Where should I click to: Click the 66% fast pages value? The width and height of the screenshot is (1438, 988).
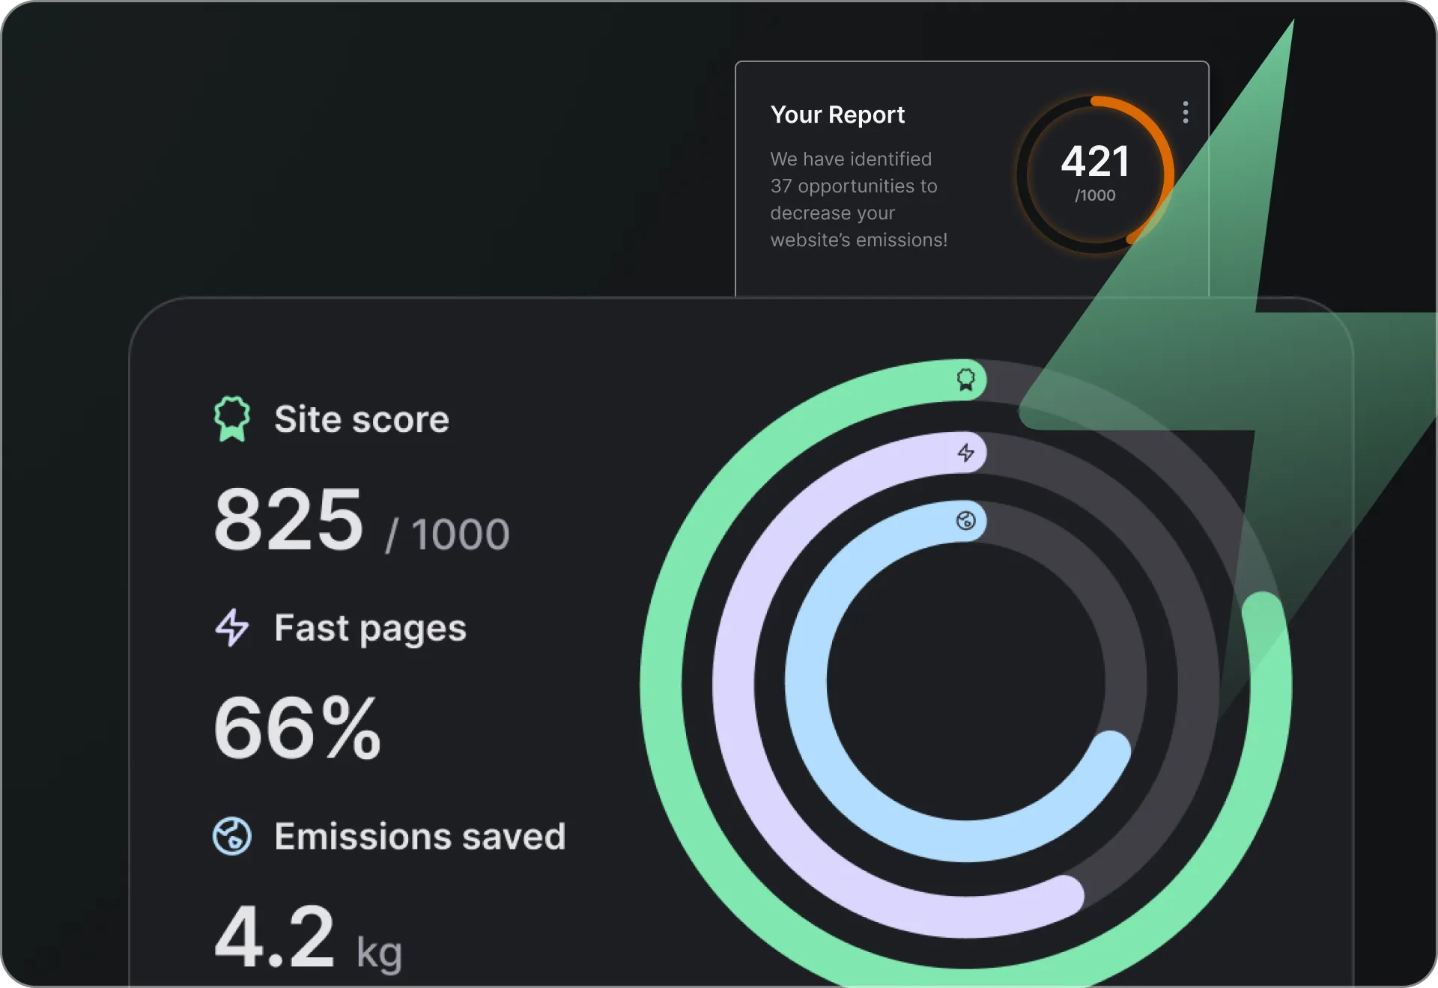[x=297, y=728]
